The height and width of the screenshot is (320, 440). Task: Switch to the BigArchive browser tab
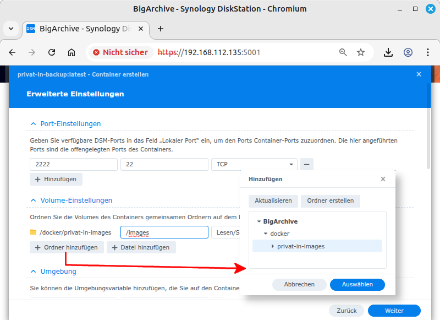[82, 29]
